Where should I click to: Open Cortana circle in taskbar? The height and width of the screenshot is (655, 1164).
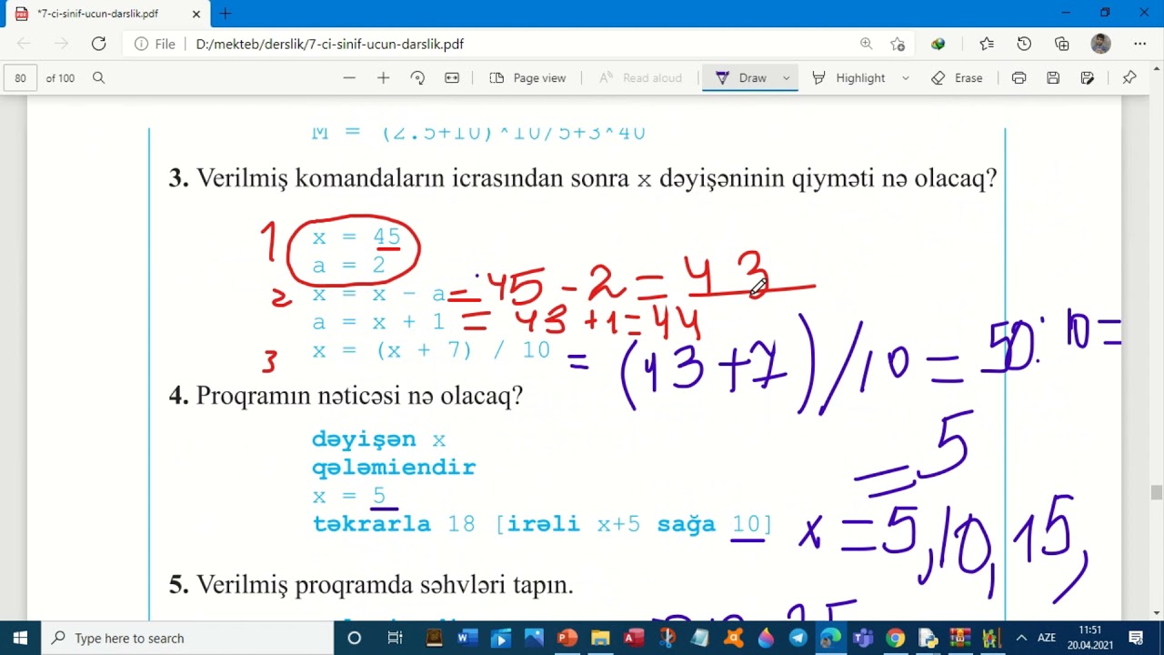click(x=355, y=638)
